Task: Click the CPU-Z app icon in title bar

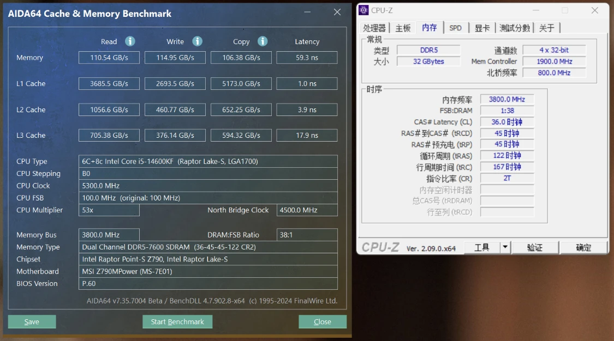Action: click(x=363, y=10)
